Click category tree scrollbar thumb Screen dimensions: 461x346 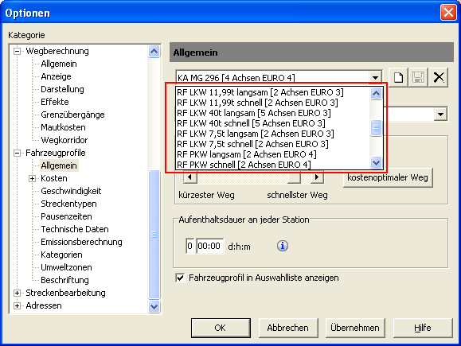(x=154, y=235)
